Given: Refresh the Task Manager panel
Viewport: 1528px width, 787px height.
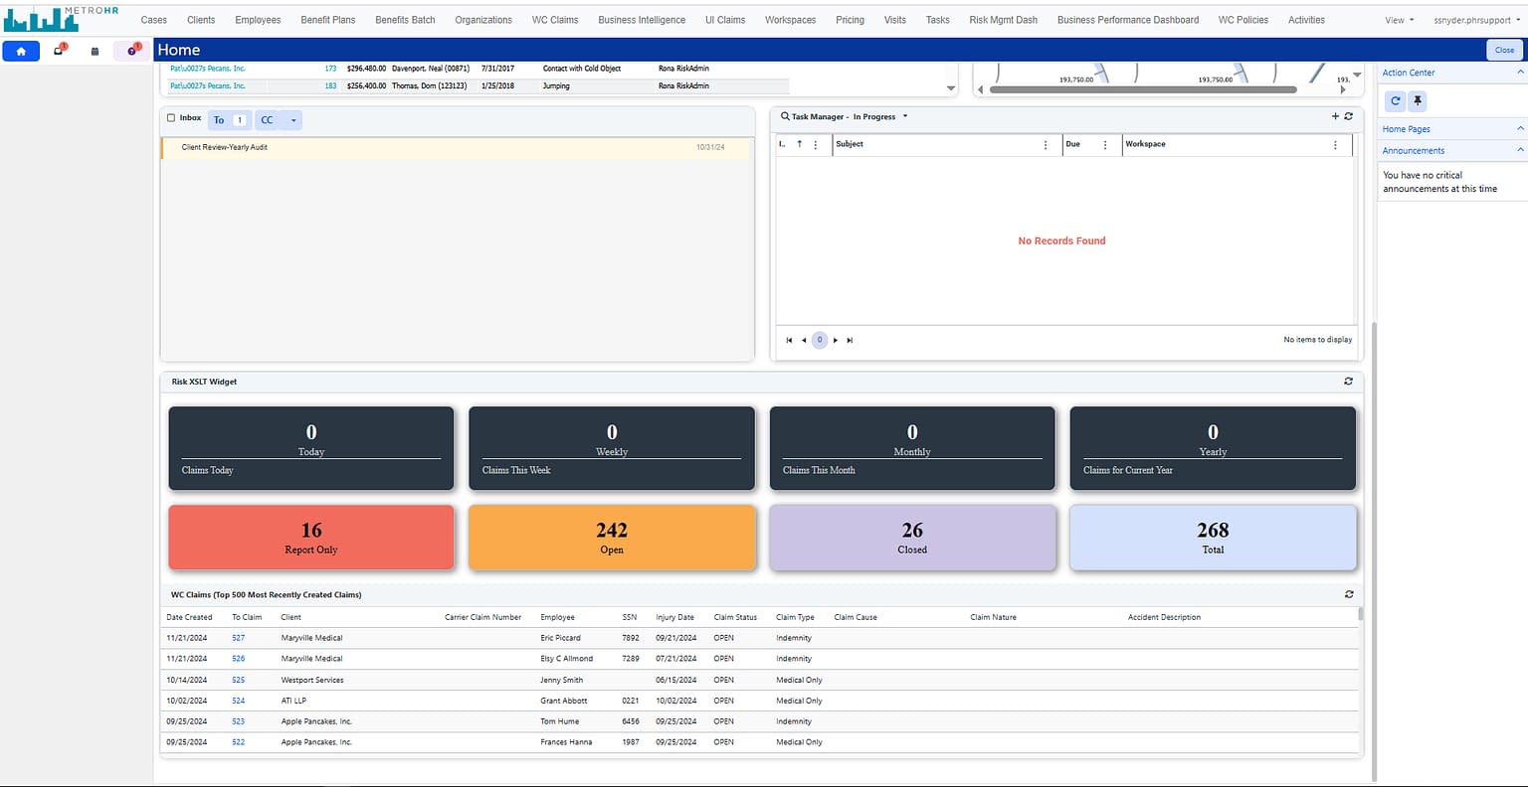Looking at the screenshot, I should [1349, 116].
